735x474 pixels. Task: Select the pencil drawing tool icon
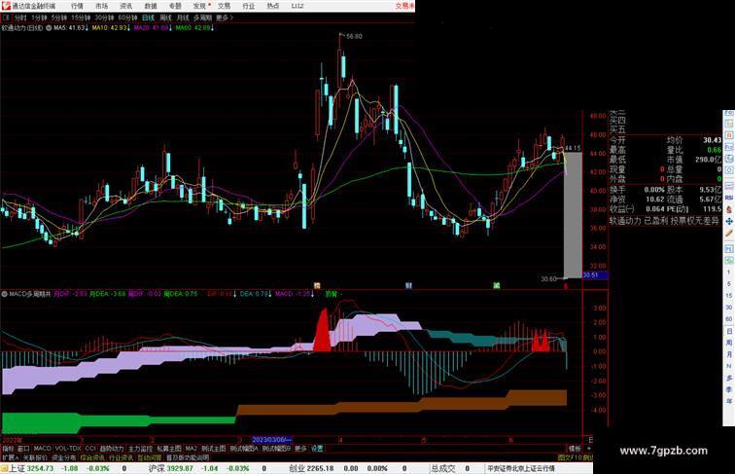pyautogui.click(x=729, y=234)
